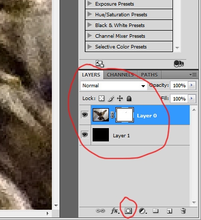The height and width of the screenshot is (220, 201).
Task: Open the fx layer style menu
Action: (115, 211)
